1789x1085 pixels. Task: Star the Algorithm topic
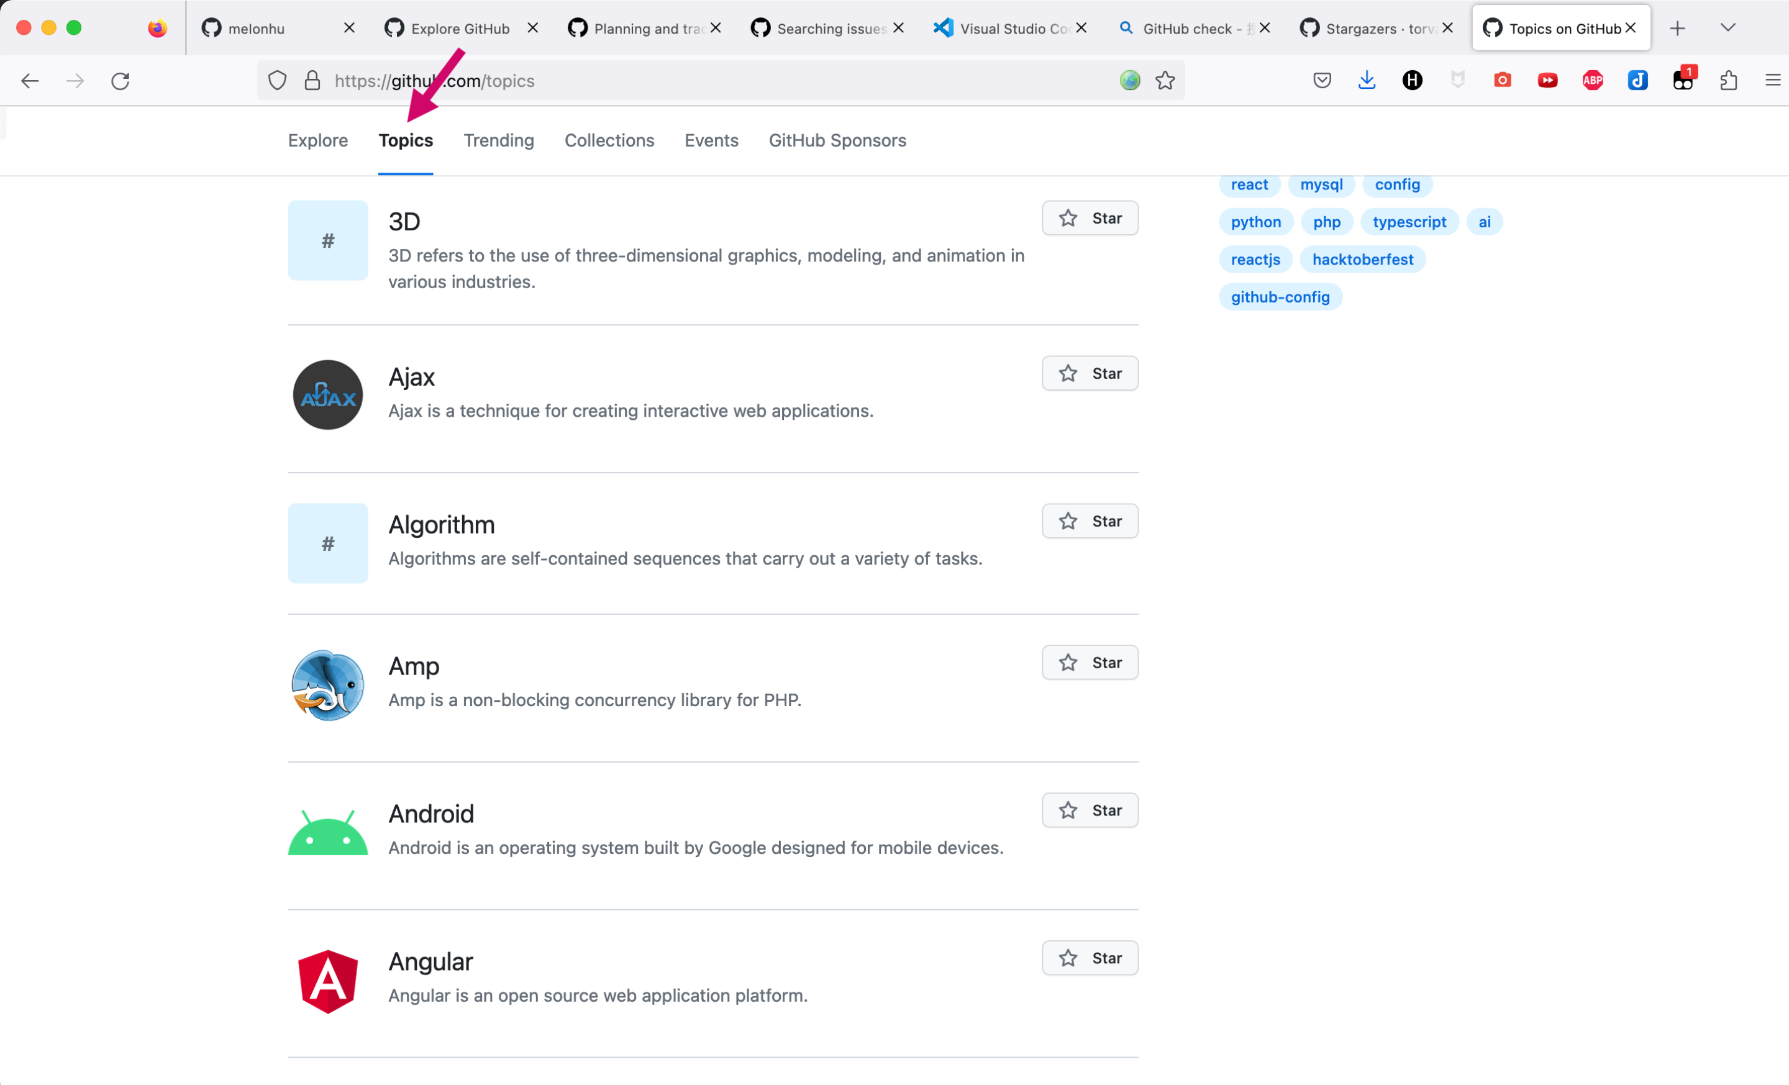(x=1089, y=521)
